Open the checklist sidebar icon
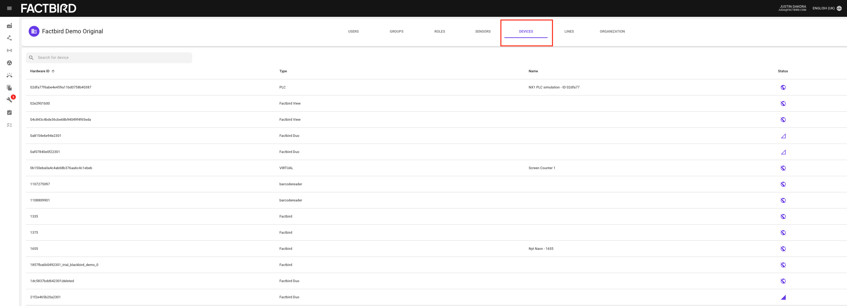Screen dimensions: 847x306 (x=9, y=125)
